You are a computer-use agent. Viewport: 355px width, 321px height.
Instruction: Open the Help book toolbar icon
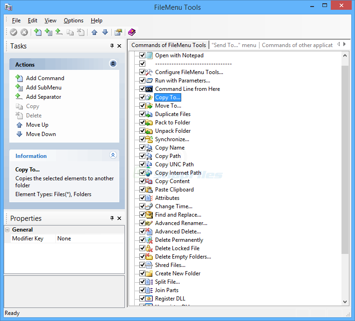132,32
